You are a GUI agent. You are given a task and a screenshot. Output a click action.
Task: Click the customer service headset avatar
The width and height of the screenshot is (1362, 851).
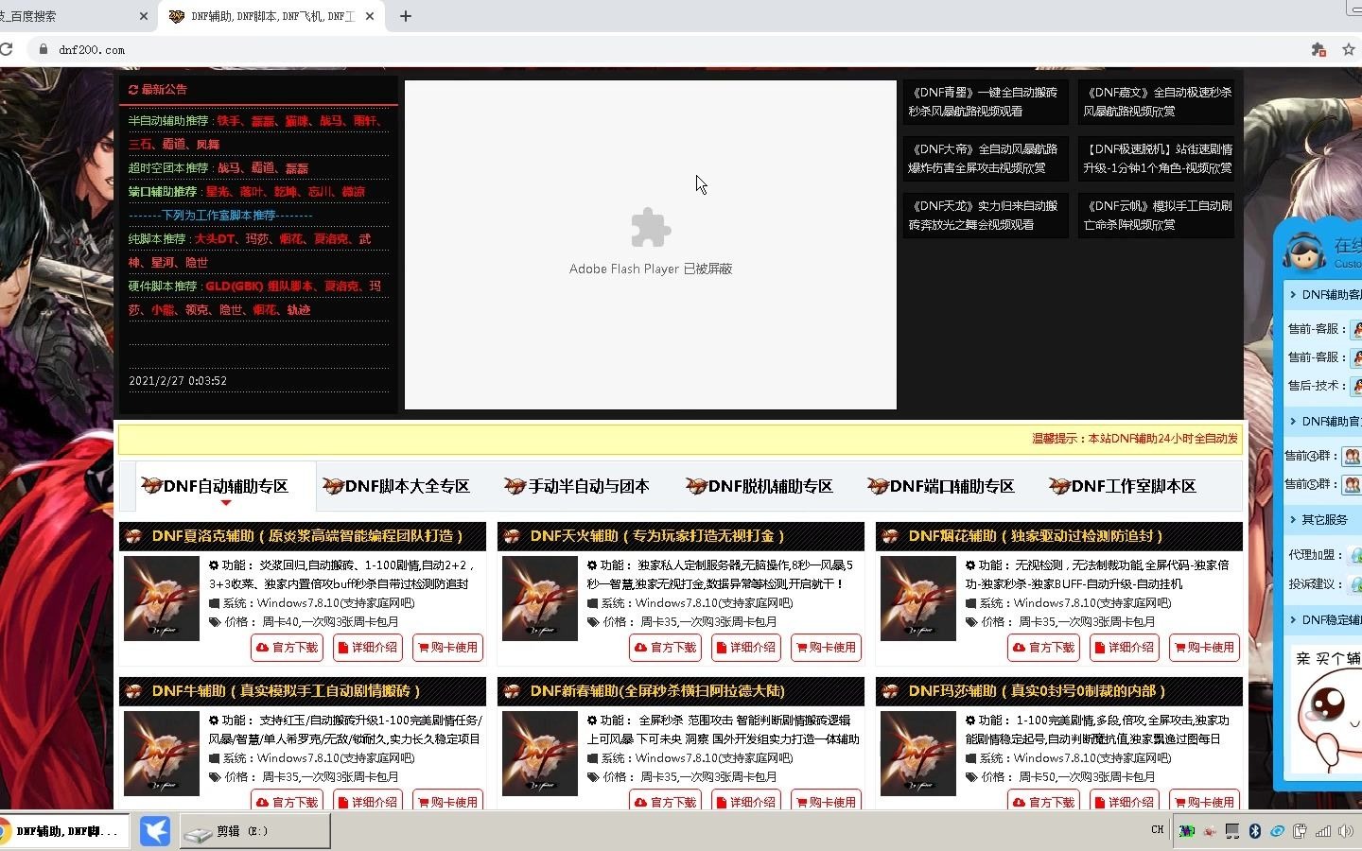click(x=1304, y=251)
